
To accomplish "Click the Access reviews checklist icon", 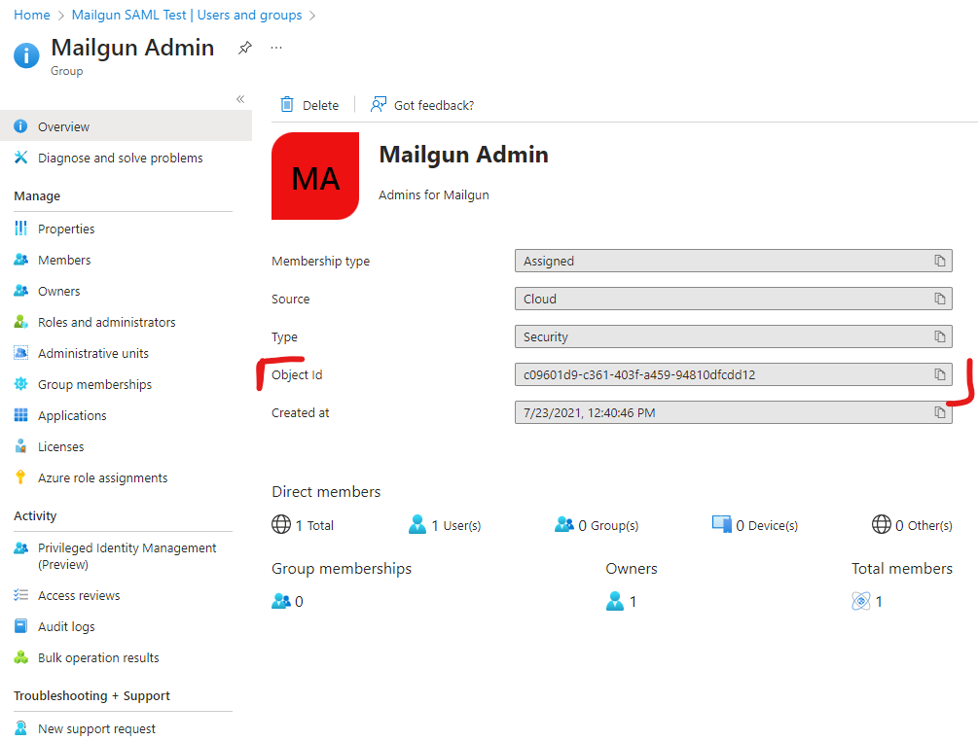I will tap(20, 594).
